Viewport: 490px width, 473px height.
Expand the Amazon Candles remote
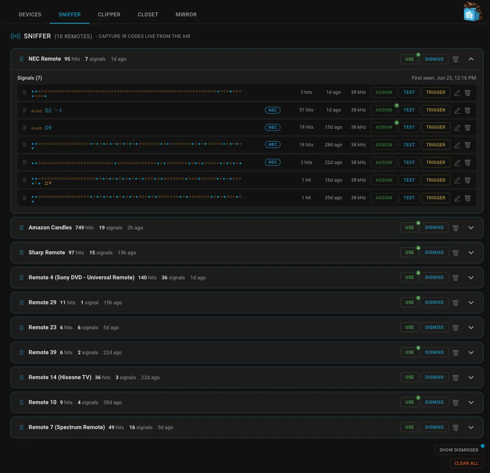[471, 228]
